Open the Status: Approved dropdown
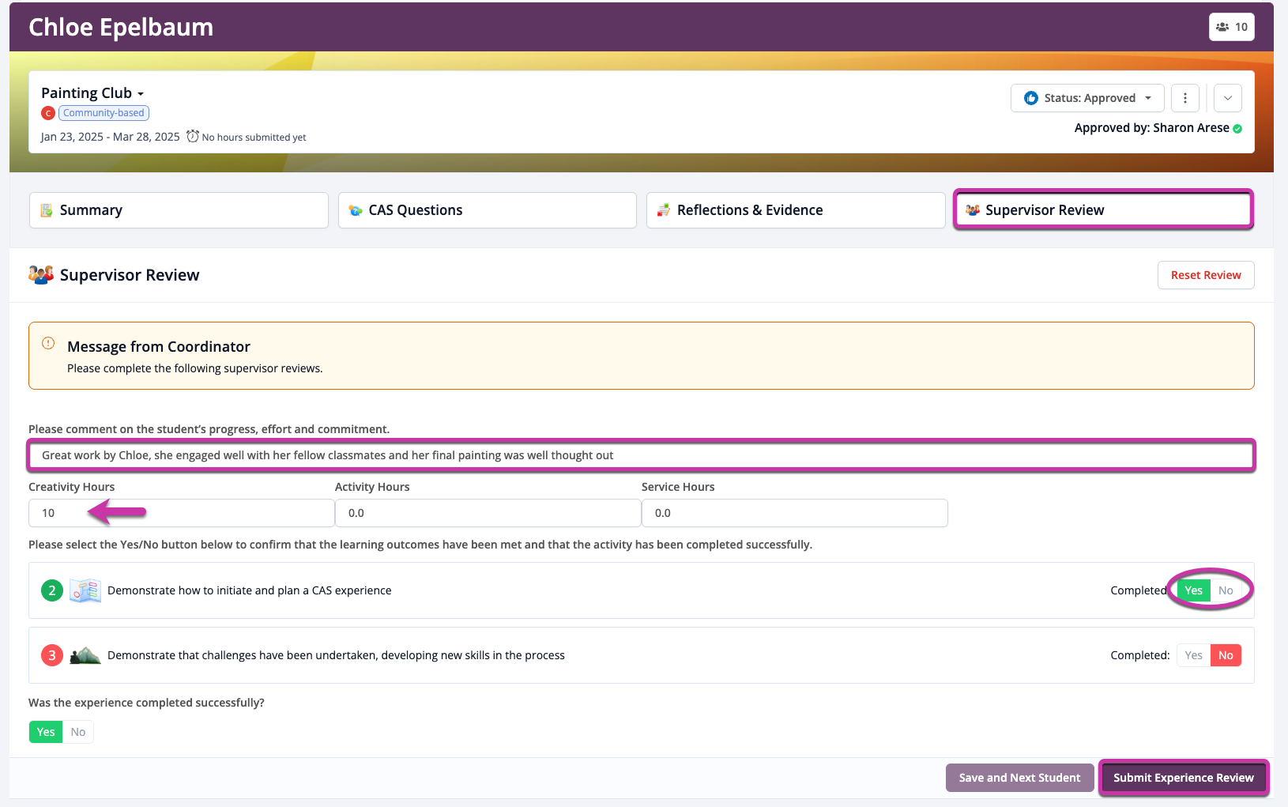The width and height of the screenshot is (1288, 807). [1087, 97]
